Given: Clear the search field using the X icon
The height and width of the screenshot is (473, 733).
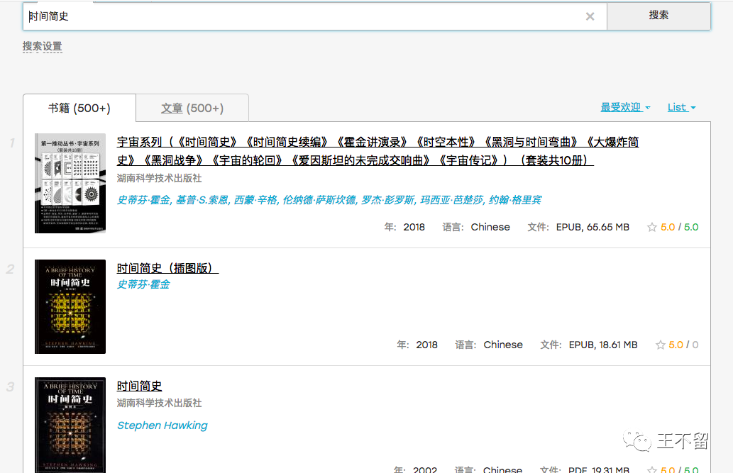Looking at the screenshot, I should coord(590,16).
